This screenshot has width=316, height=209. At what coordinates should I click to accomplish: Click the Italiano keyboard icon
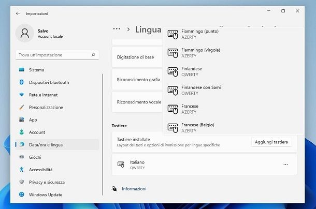click(x=121, y=165)
